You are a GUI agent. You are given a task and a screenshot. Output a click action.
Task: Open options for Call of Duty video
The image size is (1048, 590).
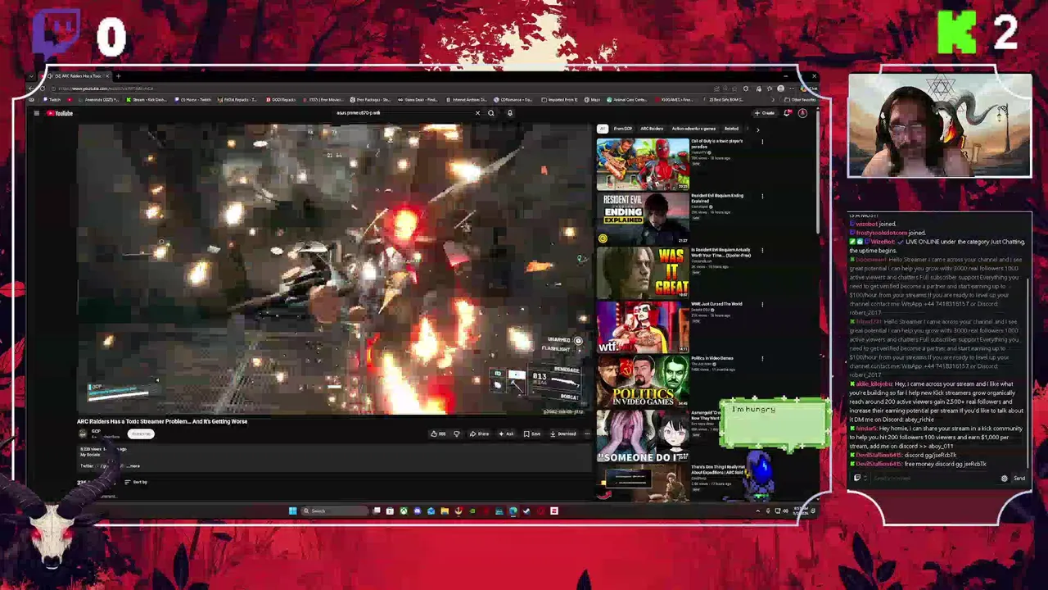coord(762,142)
